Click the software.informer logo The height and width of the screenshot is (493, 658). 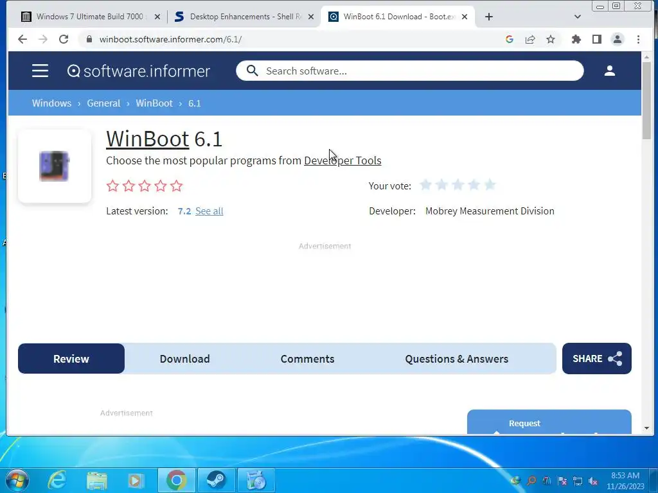tap(139, 71)
